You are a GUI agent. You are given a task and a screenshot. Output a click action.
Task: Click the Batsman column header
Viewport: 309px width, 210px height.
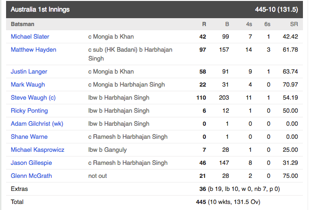coord(22,24)
